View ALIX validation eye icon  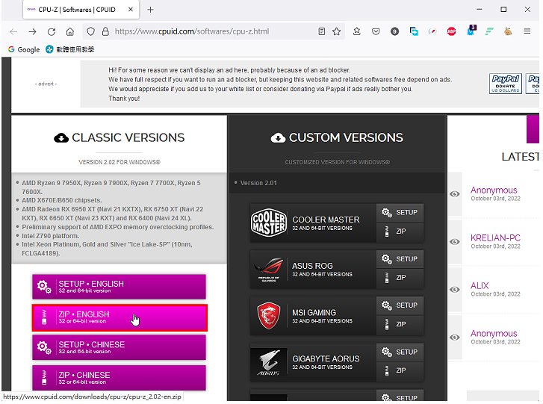point(455,290)
